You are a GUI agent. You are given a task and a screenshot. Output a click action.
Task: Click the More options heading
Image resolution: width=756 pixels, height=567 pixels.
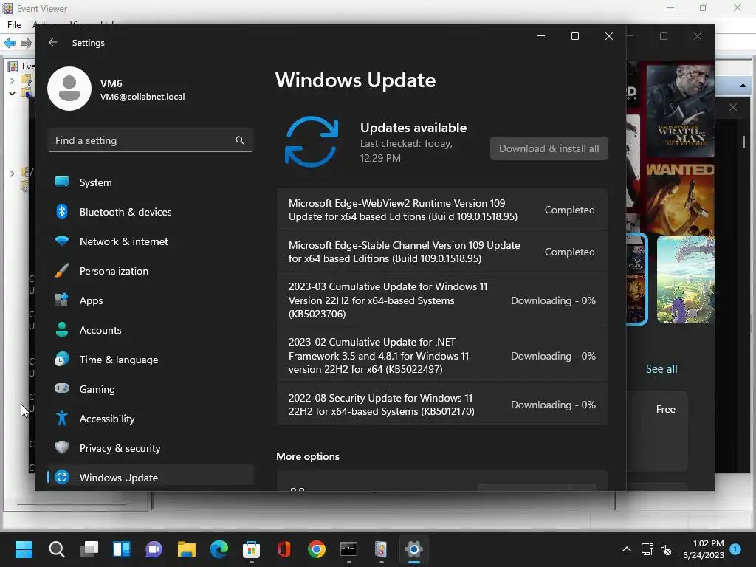pyautogui.click(x=308, y=456)
